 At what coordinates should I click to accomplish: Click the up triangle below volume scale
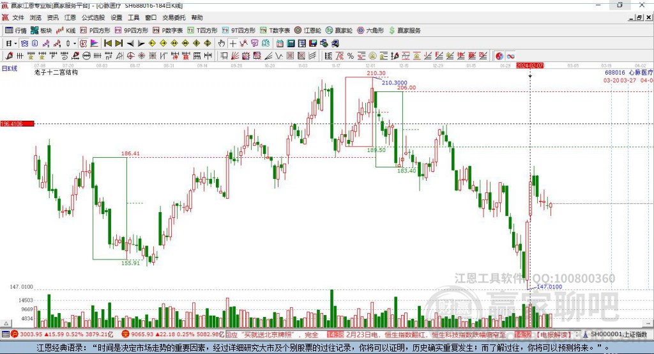tap(6, 323)
